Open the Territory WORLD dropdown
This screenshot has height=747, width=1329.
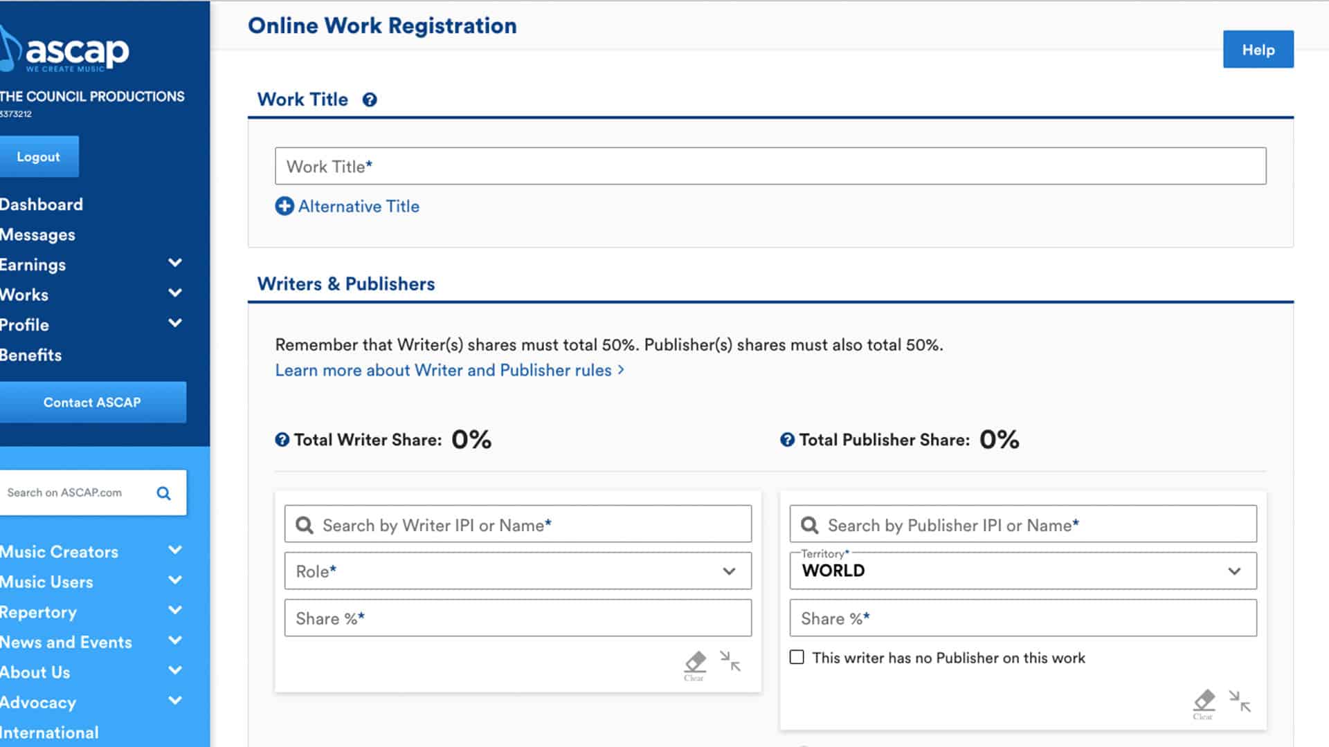pyautogui.click(x=1022, y=571)
